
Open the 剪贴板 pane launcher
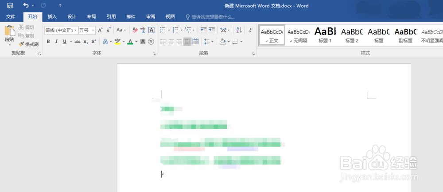point(40,54)
